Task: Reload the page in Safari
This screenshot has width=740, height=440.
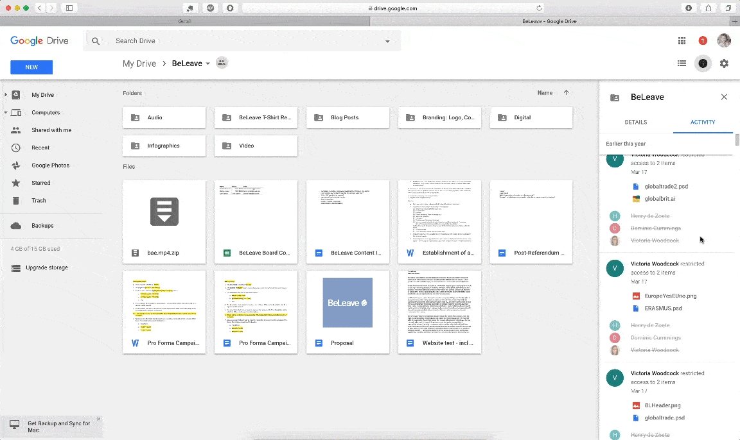Action: (539, 8)
